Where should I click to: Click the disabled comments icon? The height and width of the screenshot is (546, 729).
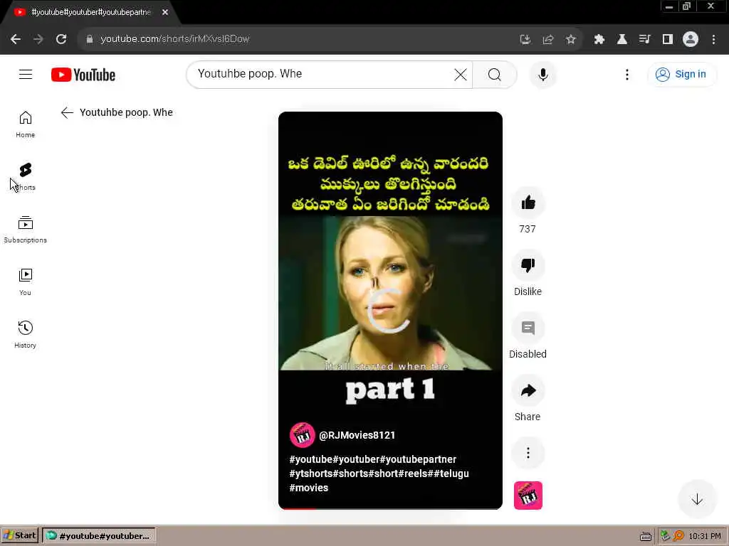528,328
